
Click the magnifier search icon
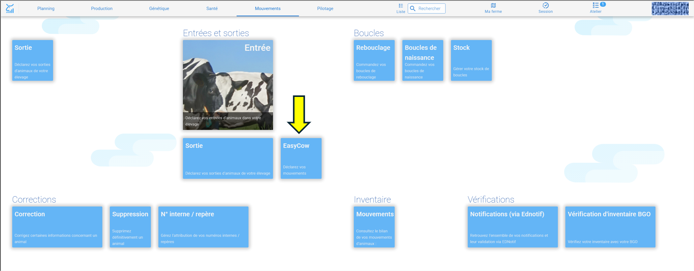pos(413,8)
